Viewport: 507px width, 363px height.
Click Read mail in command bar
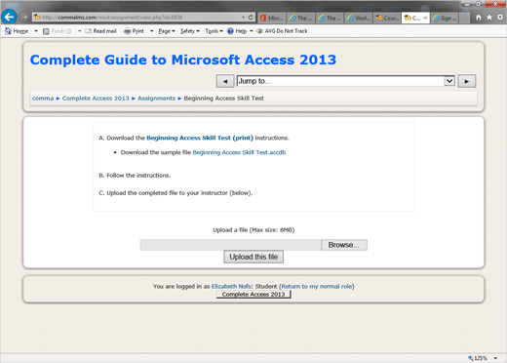[x=100, y=31]
